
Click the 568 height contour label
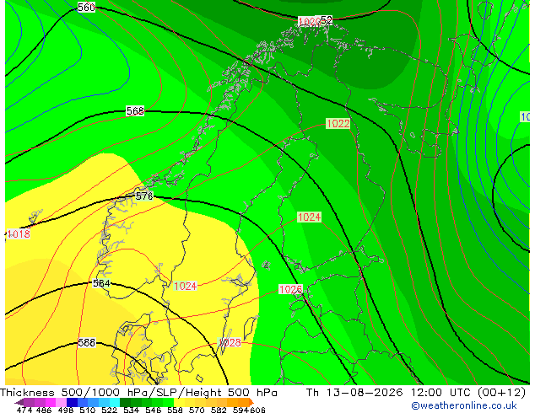(135, 111)
